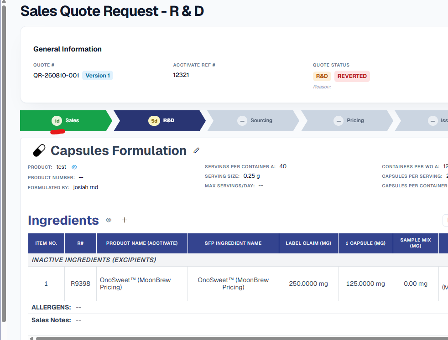448x340 pixels.
Task: Toggle the eye icon beside Ingredients heading
Action: [x=109, y=220]
